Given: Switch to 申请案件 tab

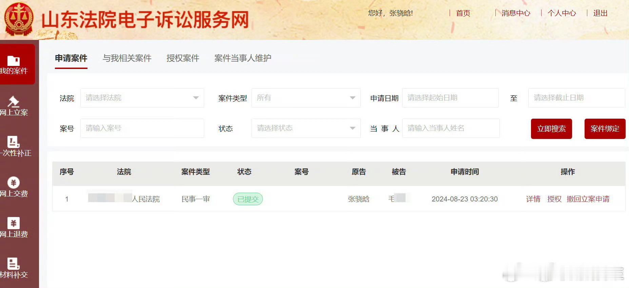Looking at the screenshot, I should (71, 58).
